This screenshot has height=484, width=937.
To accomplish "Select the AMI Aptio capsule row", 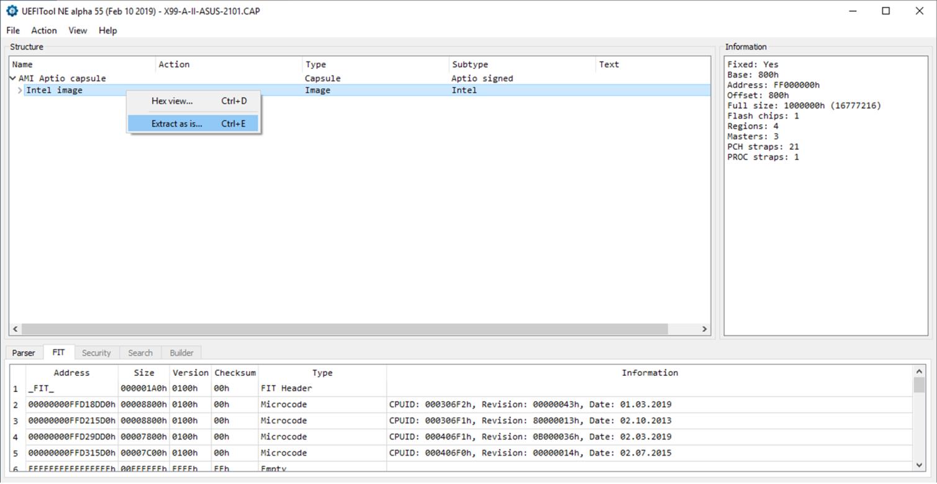I will pyautogui.click(x=360, y=79).
